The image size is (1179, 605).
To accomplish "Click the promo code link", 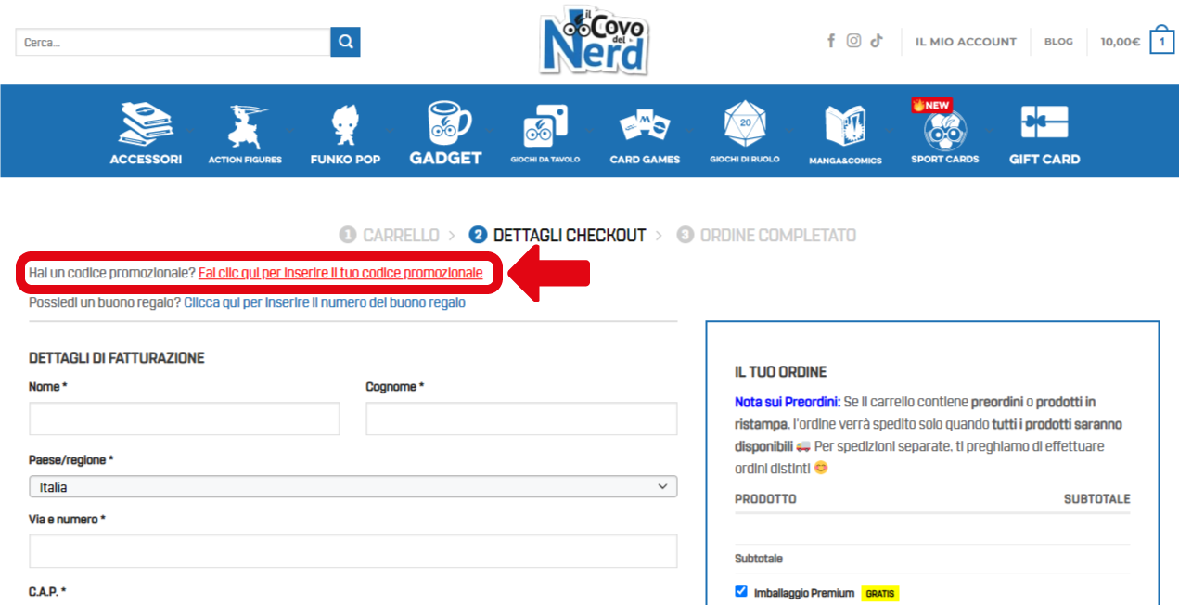I will click(x=340, y=273).
